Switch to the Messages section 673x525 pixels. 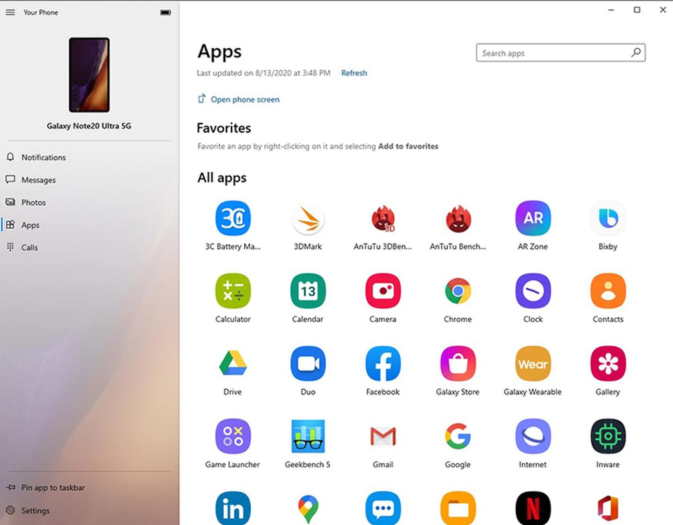(x=39, y=180)
